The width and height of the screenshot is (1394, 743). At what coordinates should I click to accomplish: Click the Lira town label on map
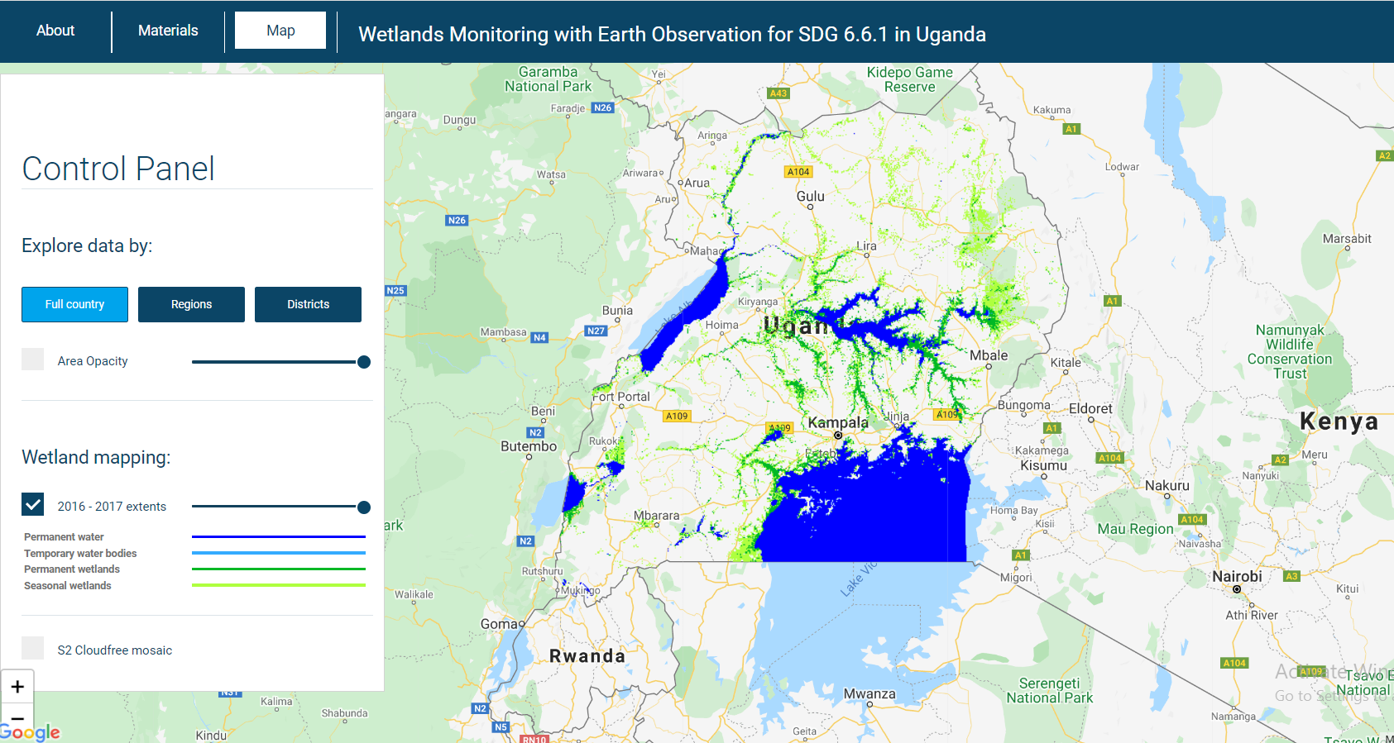click(x=866, y=245)
